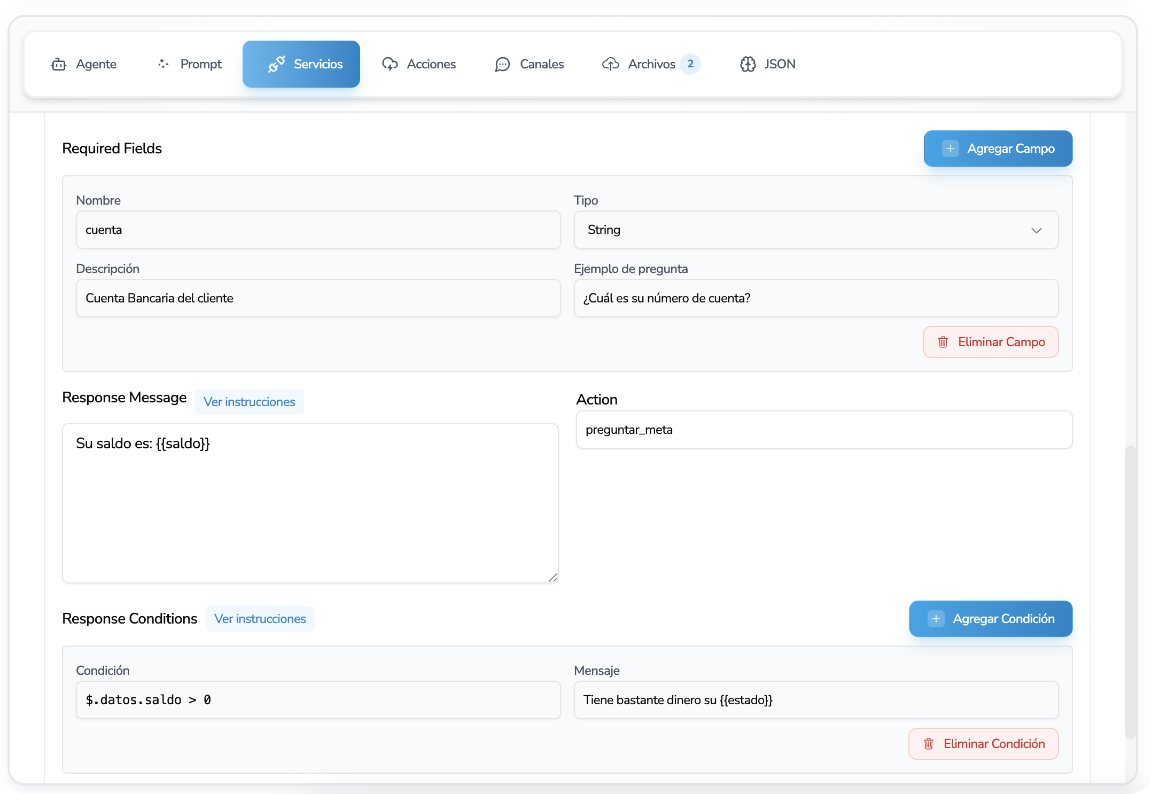Click the sparkle icon beside Prompt
Image resolution: width=1152 pixels, height=794 pixels.
(x=164, y=64)
